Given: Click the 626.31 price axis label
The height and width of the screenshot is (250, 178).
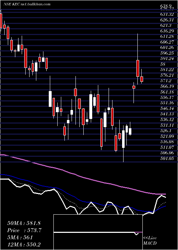Looking at the screenshot, I should pos(167,20).
